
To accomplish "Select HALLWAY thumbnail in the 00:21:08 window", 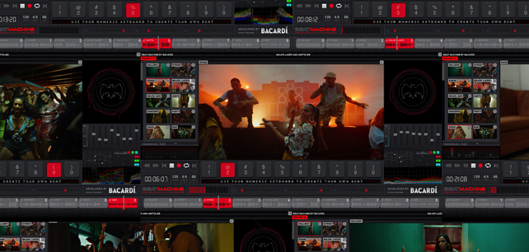I will [460, 70].
